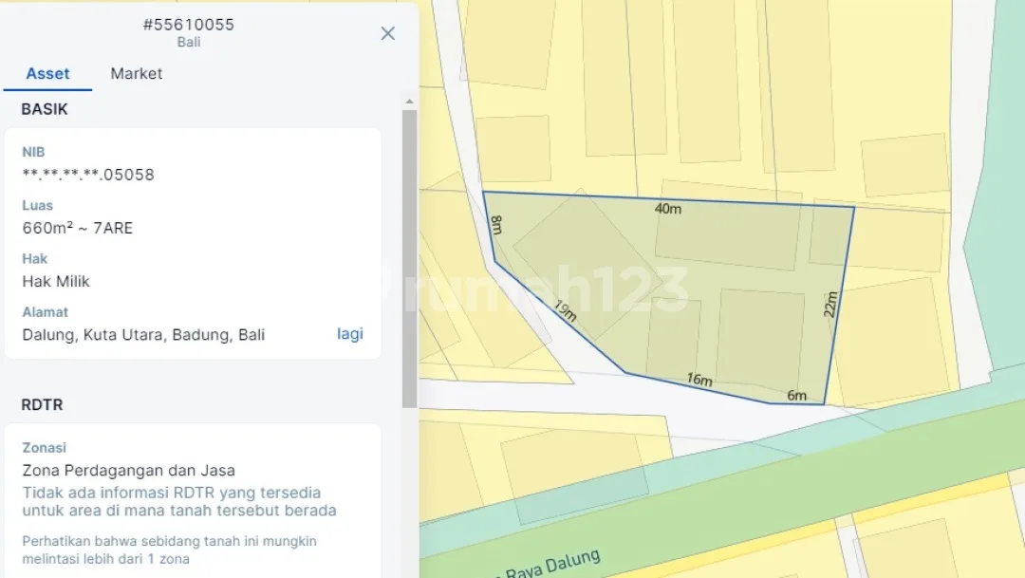Click the Zona Perdagangan dan Jasa text

tap(128, 470)
